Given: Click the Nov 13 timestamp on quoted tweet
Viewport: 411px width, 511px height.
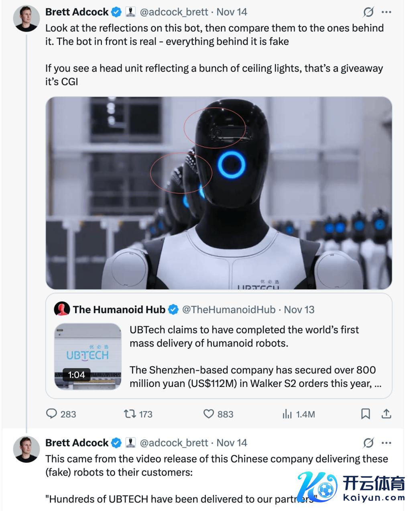Looking at the screenshot, I should [x=299, y=309].
